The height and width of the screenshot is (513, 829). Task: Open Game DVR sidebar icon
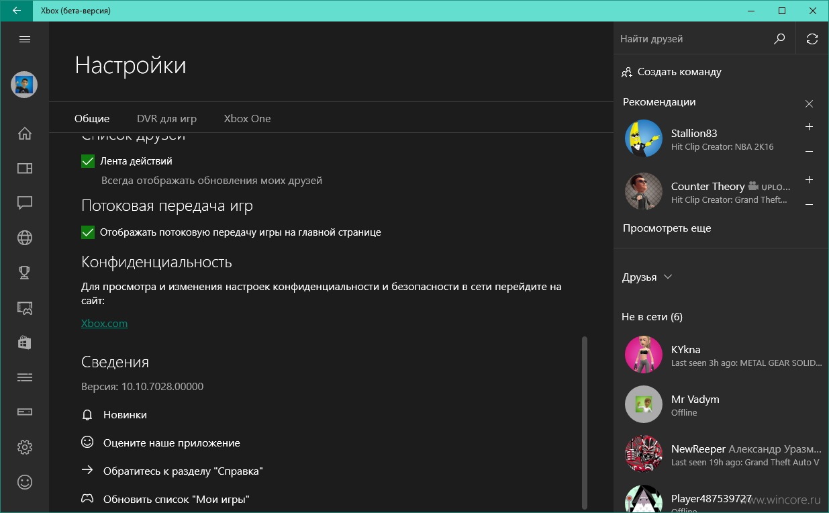coord(25,308)
